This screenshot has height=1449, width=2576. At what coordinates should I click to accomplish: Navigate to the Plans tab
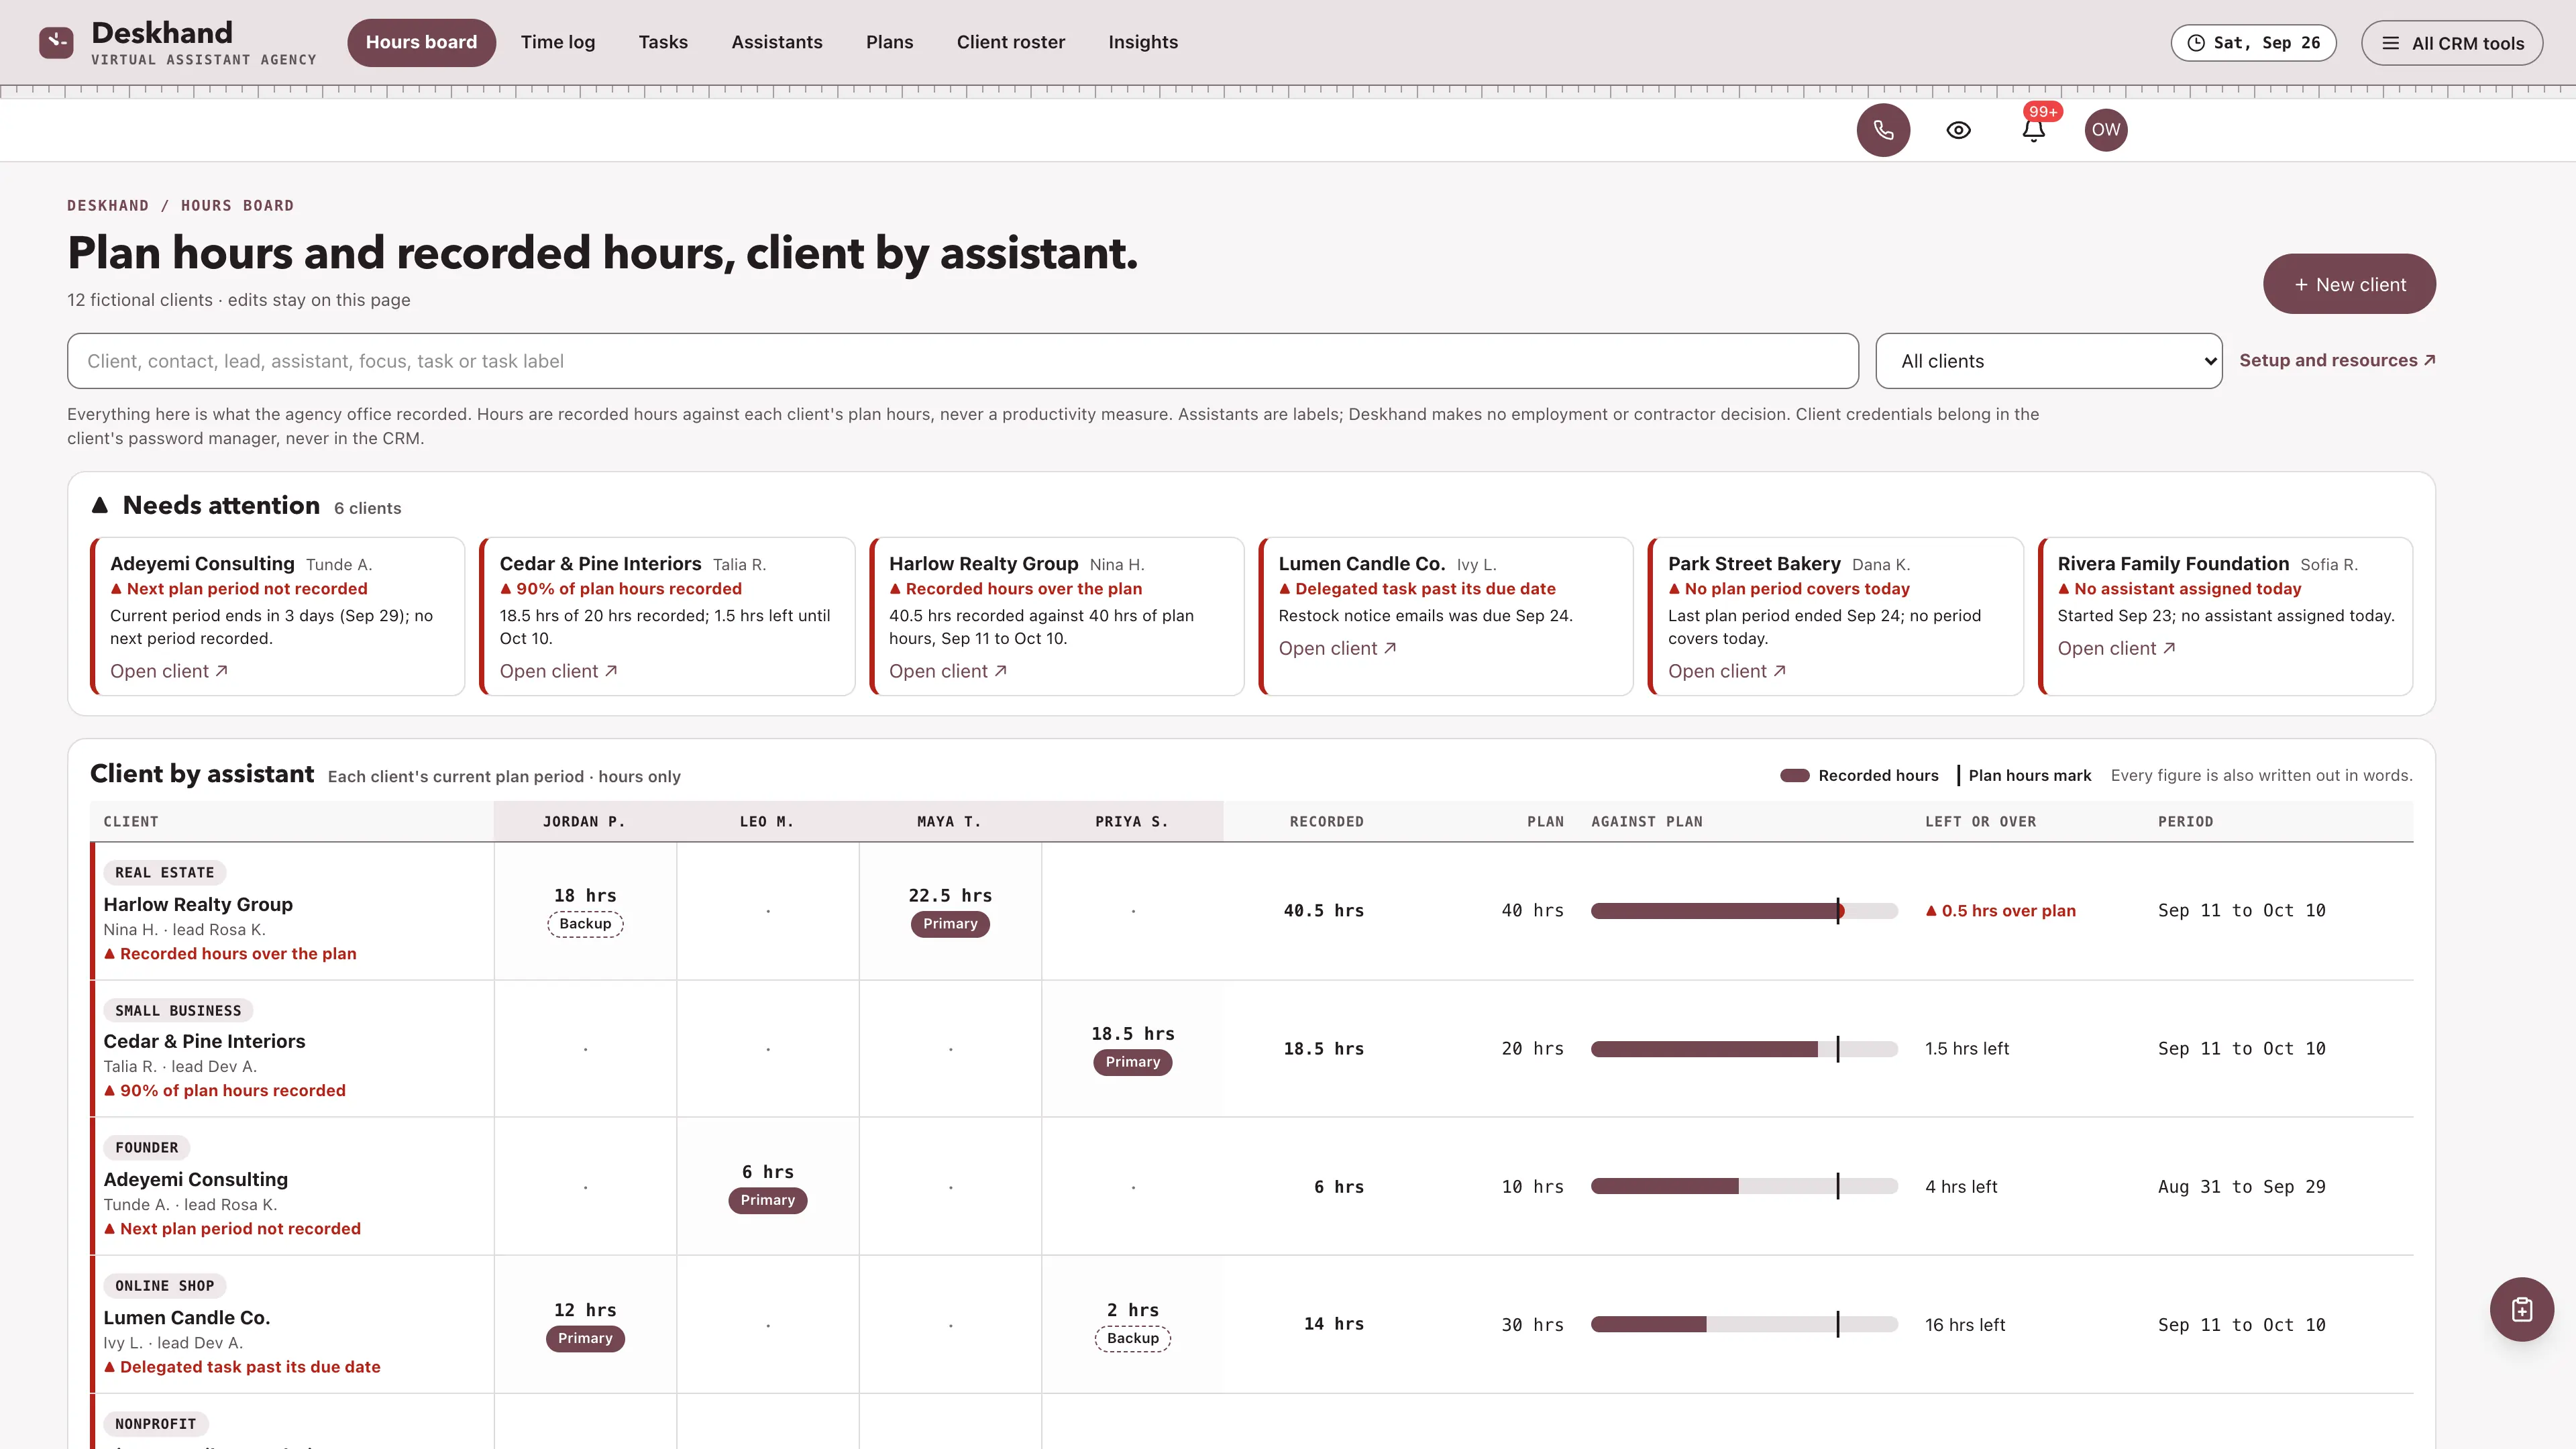click(x=889, y=42)
